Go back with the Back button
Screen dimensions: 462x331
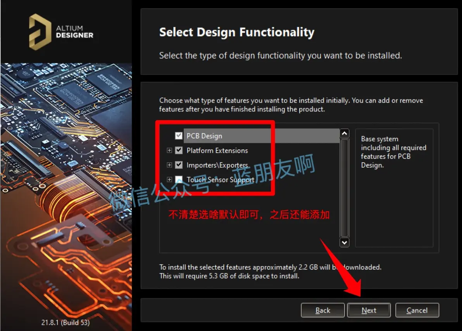coord(322,310)
